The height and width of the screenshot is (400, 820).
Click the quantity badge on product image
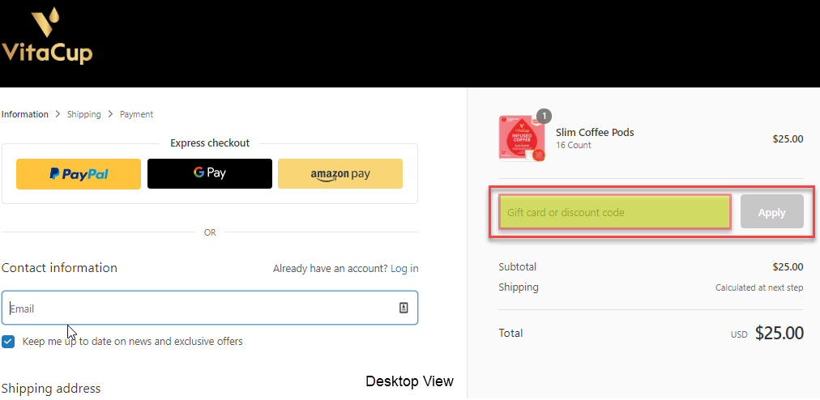tap(544, 116)
